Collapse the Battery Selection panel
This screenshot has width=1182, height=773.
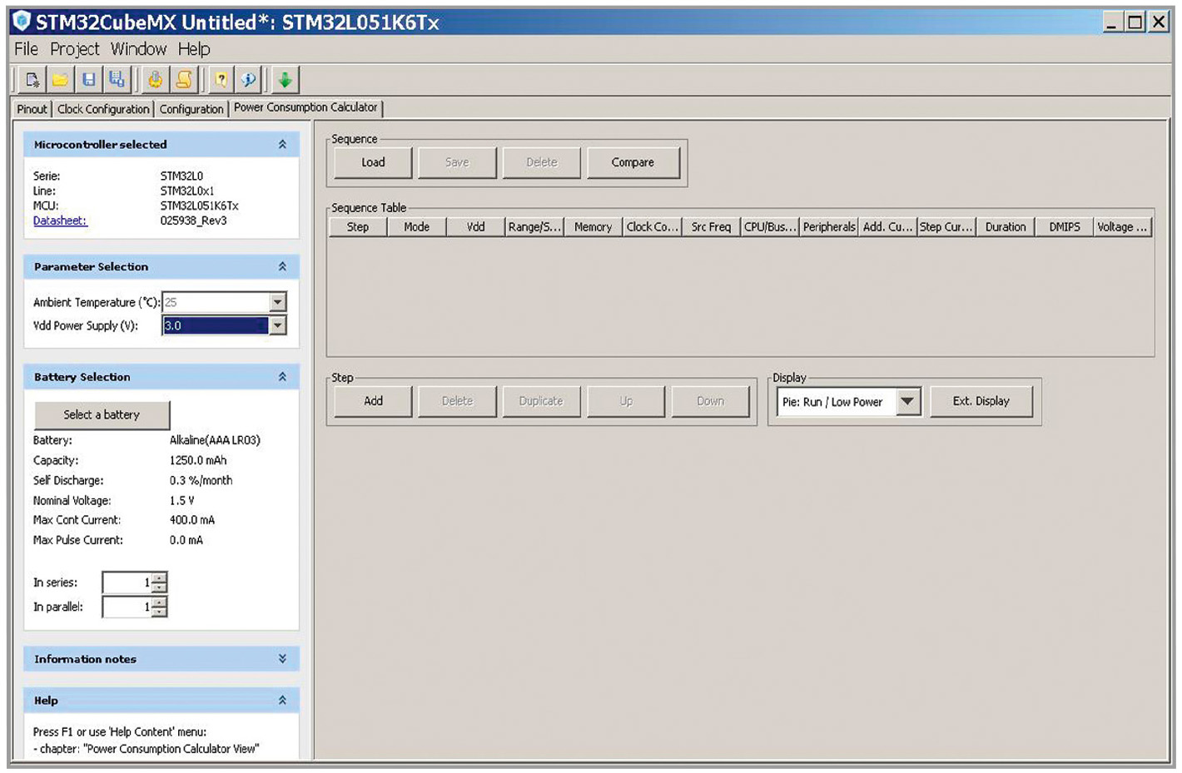(x=282, y=377)
